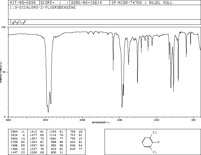The height and width of the screenshot is (155, 201).
Task: Click the 3000 wavenumber axis label
Action: 45,120
